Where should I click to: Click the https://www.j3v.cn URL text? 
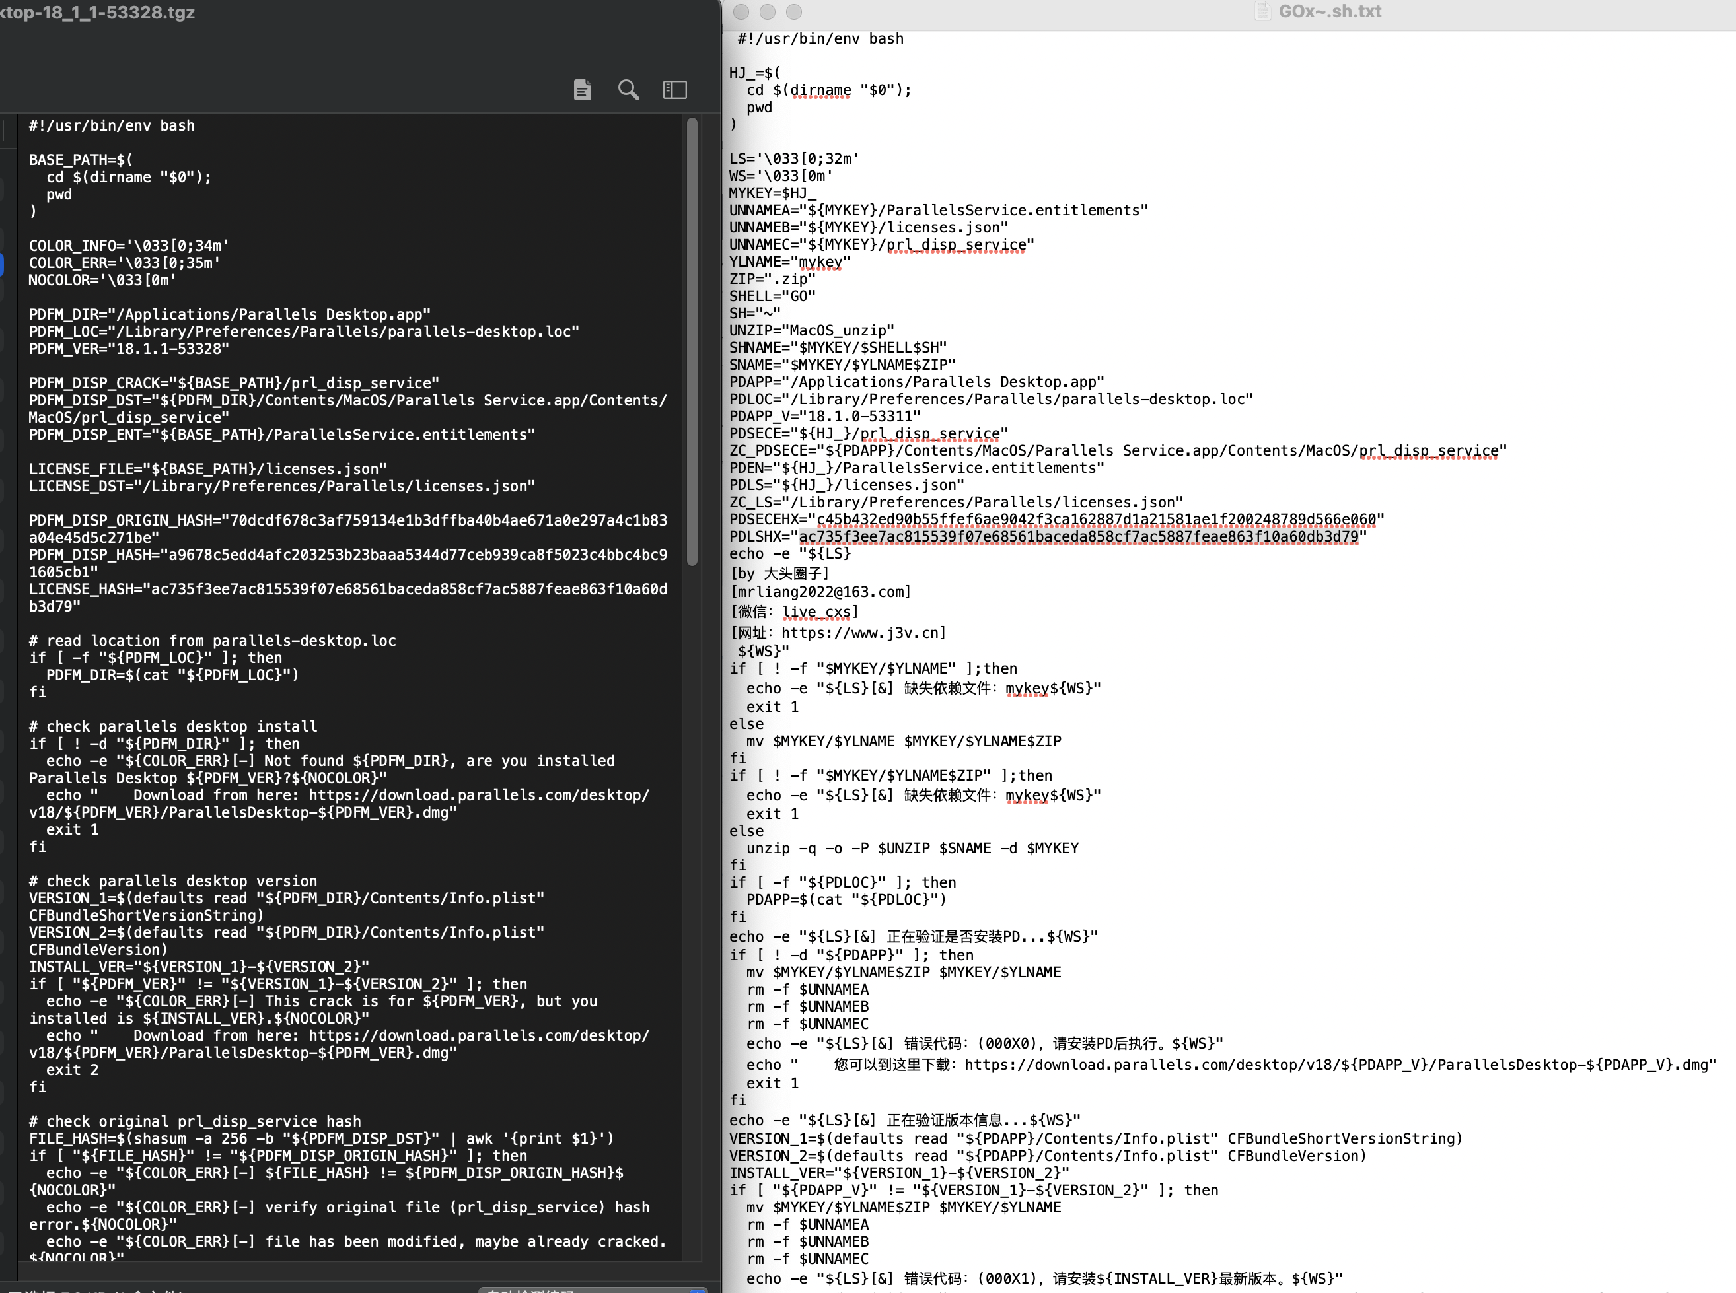pyautogui.click(x=862, y=633)
